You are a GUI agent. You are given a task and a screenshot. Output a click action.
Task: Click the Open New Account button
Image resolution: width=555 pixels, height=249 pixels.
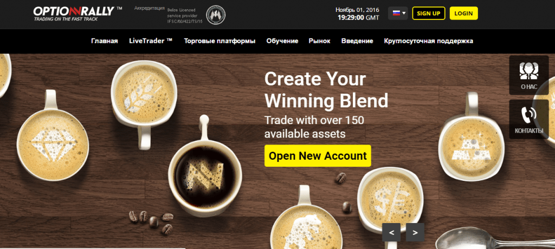pos(318,156)
